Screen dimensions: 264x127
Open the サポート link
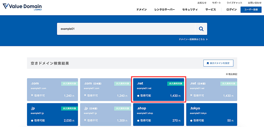click(216, 3)
